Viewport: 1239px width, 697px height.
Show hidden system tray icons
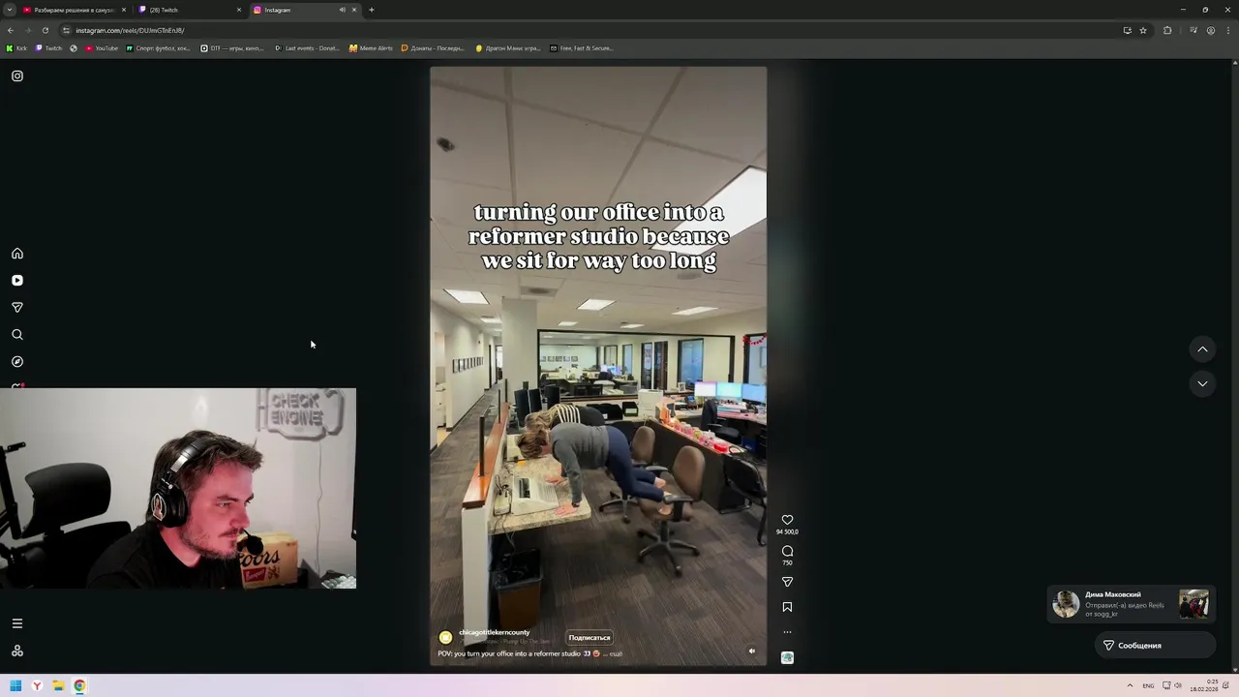1130,686
